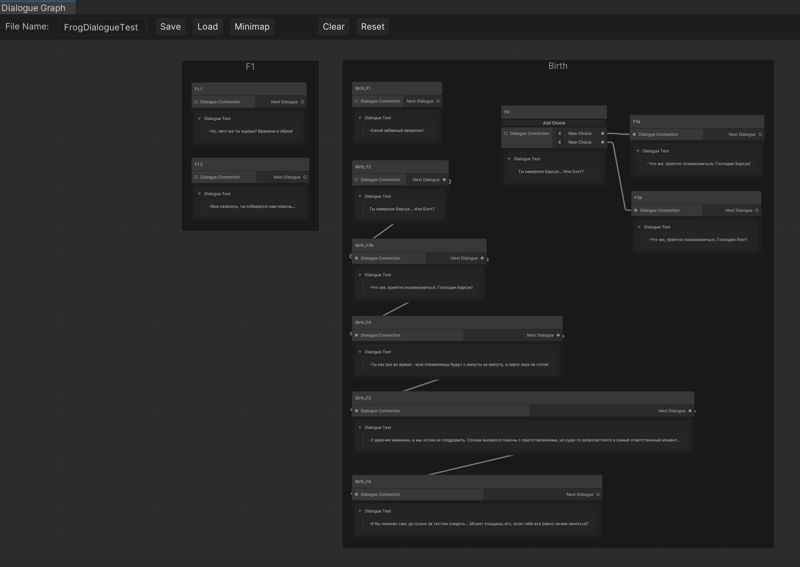Remove first New Choice with X on FX

pos(560,134)
